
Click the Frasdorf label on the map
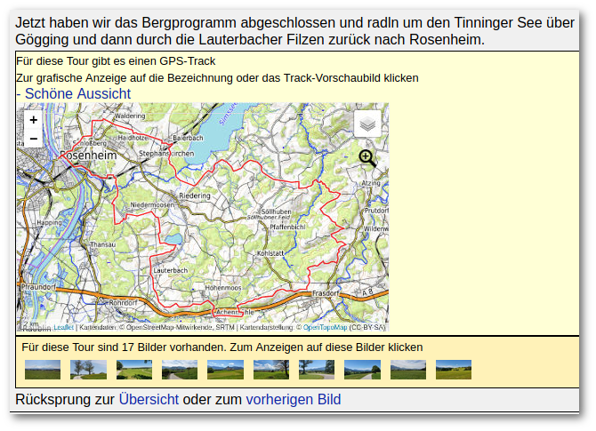326,293
